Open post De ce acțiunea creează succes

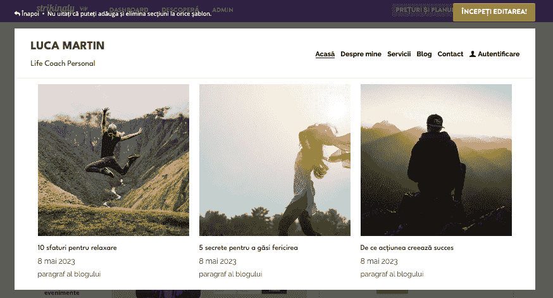click(407, 247)
